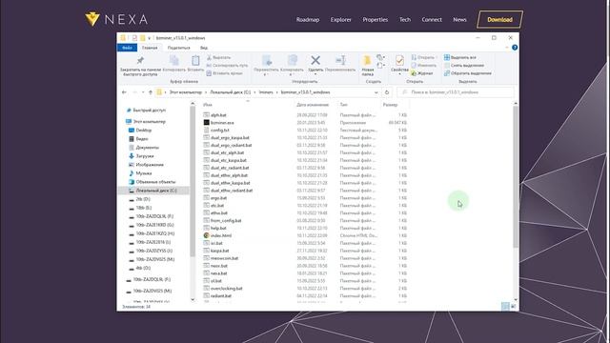Collapse the ribbon with the chevron
This screenshot has width=610, height=343.
pos(507,48)
